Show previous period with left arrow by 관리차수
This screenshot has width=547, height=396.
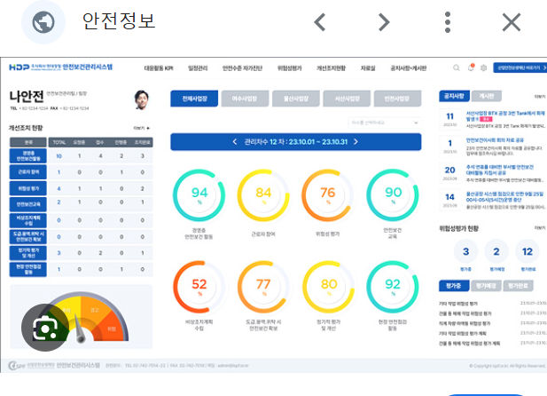(234, 141)
